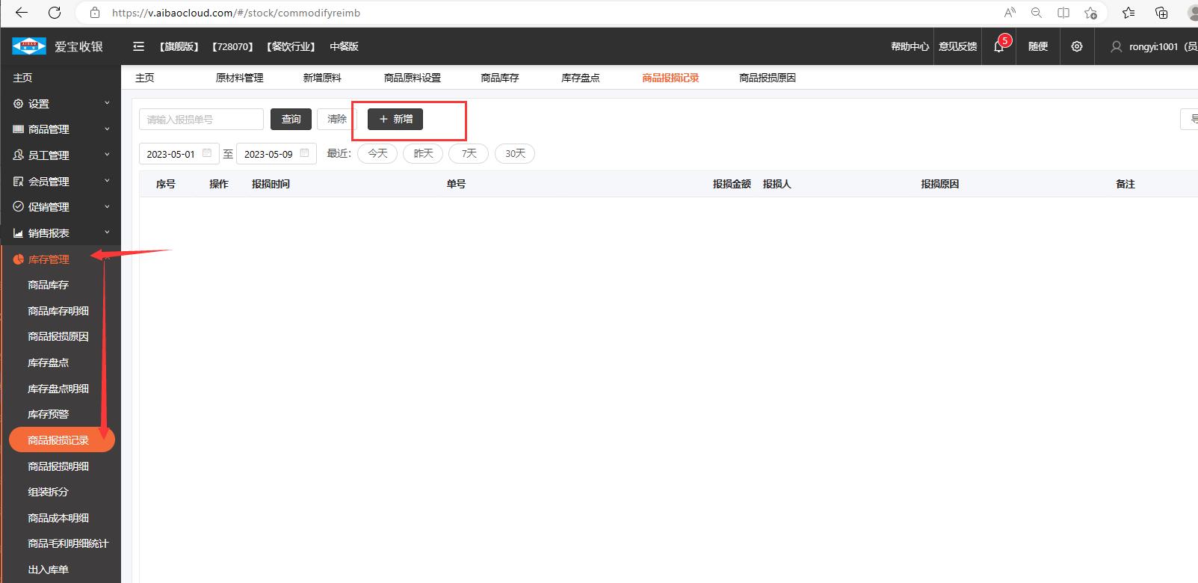Refresh the browser page
This screenshot has width=1198, height=583.
[x=55, y=13]
